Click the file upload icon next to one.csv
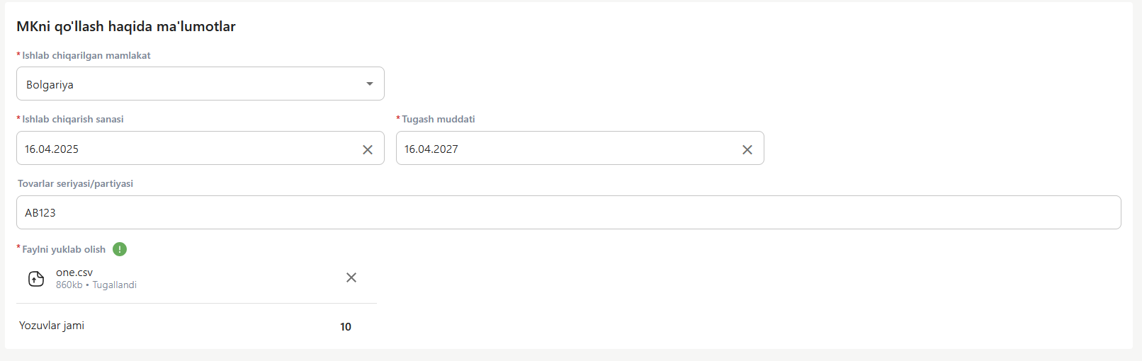 [x=36, y=279]
